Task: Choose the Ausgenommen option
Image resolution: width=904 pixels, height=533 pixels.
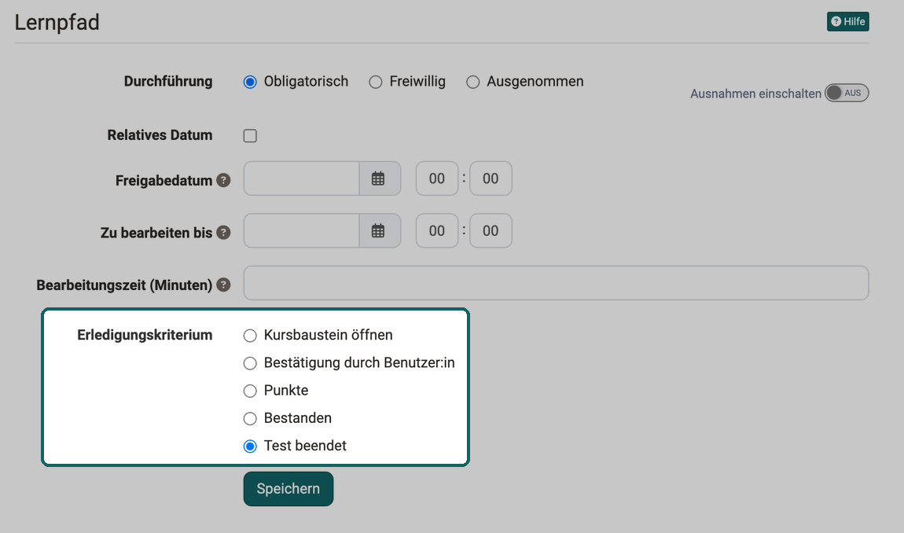Action: 472,82
